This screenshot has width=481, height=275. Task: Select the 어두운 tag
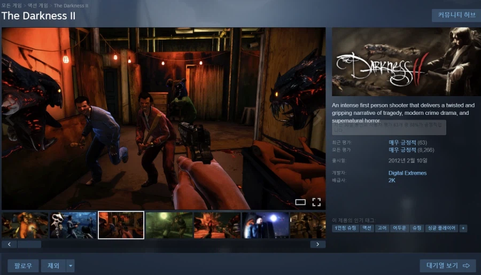point(399,228)
